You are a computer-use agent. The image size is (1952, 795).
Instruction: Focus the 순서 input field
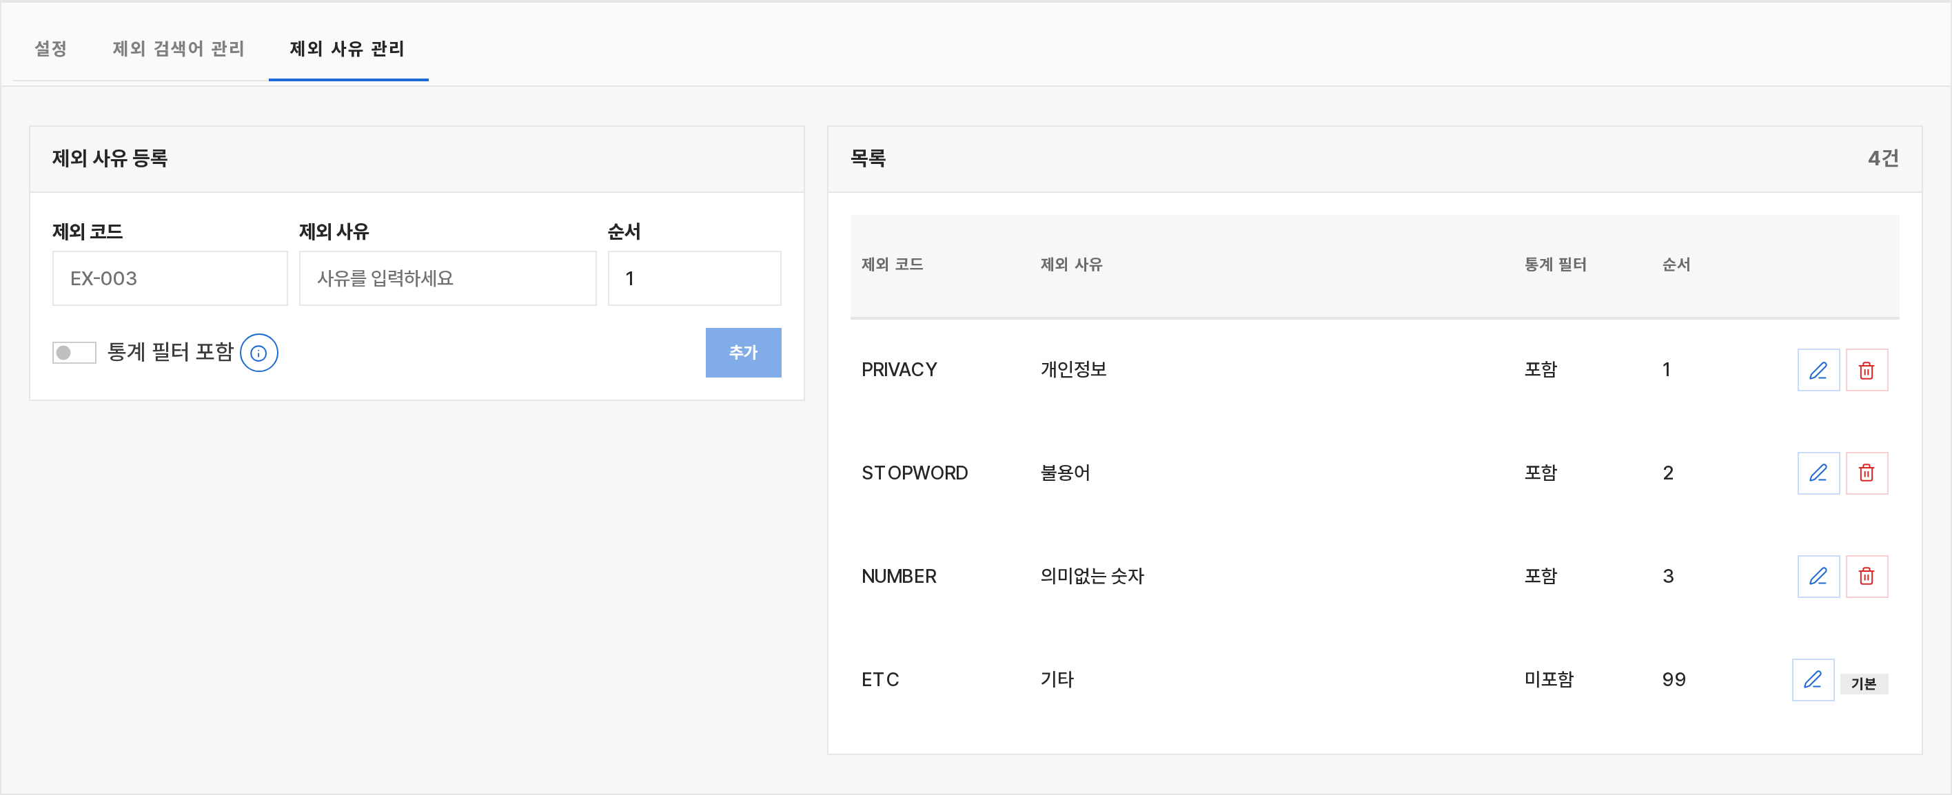(x=694, y=278)
